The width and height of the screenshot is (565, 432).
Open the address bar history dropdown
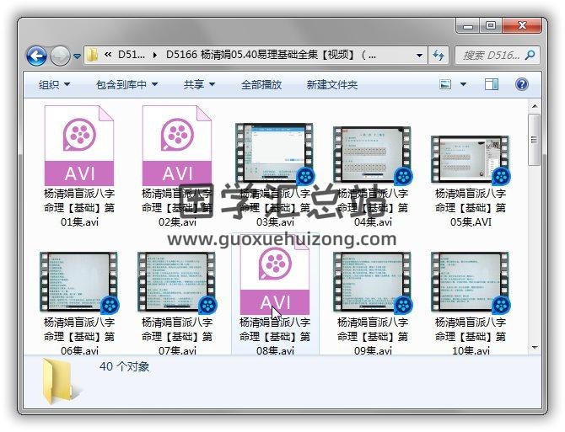coord(419,56)
